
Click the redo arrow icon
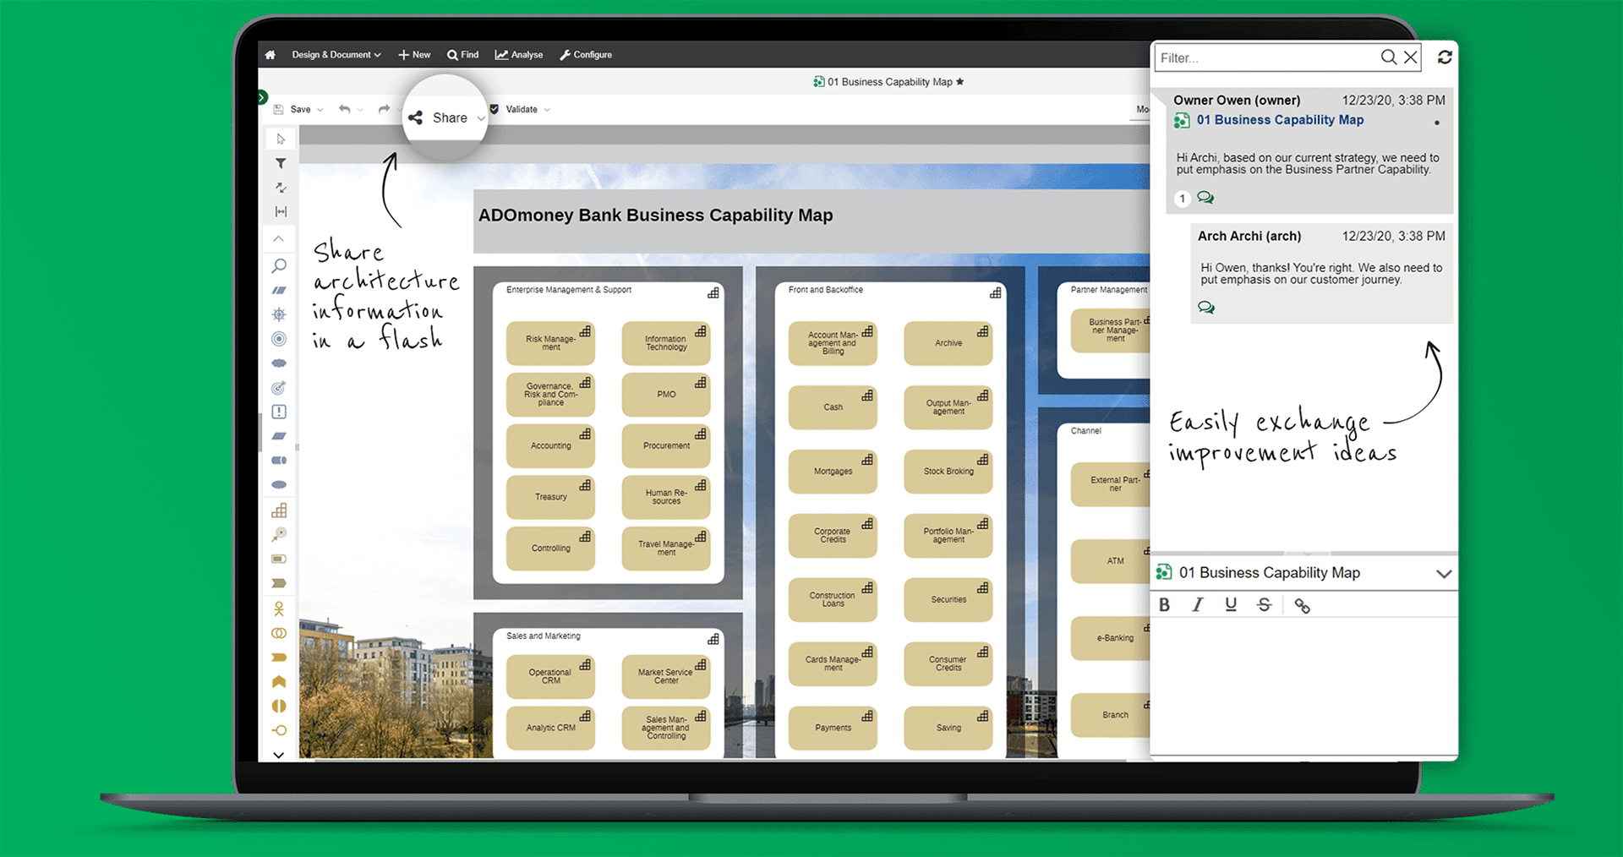point(382,109)
